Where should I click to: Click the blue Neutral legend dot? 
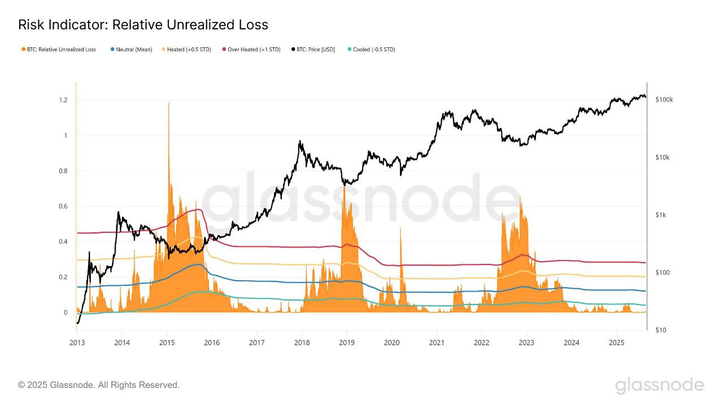coord(112,50)
